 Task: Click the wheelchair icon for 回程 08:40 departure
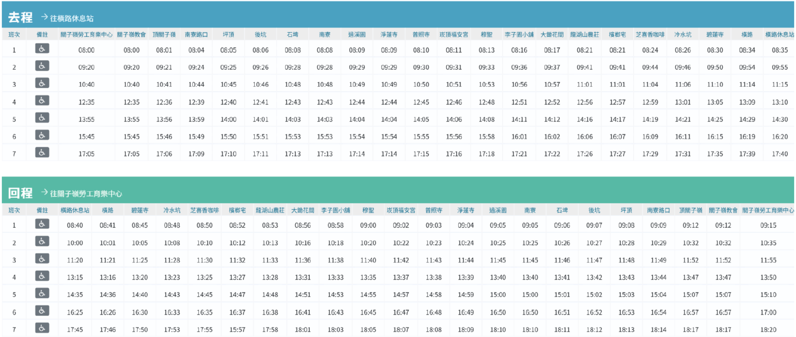pos(42,224)
